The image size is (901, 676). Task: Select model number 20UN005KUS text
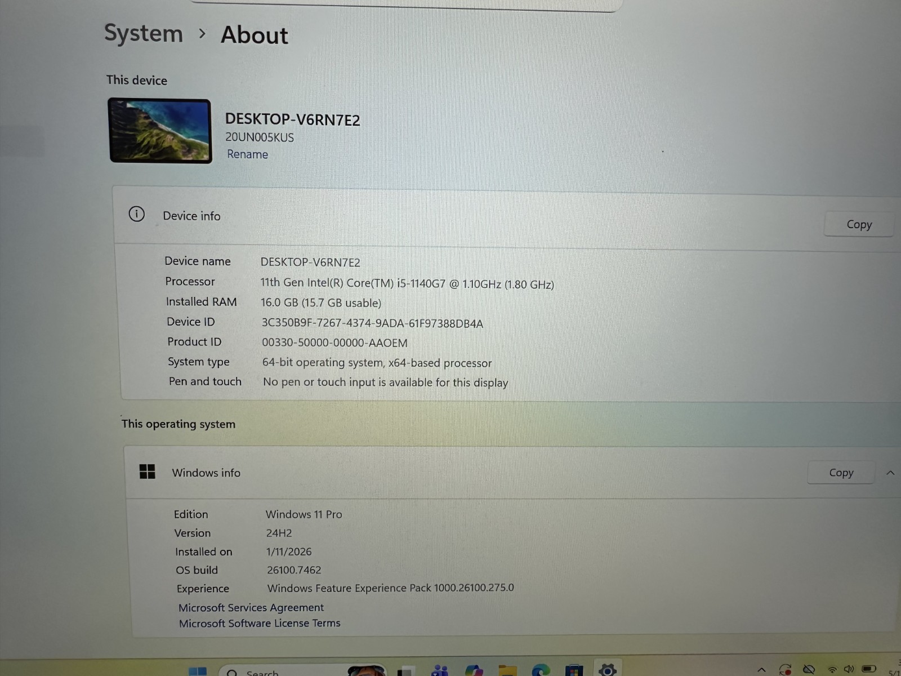[x=260, y=137]
